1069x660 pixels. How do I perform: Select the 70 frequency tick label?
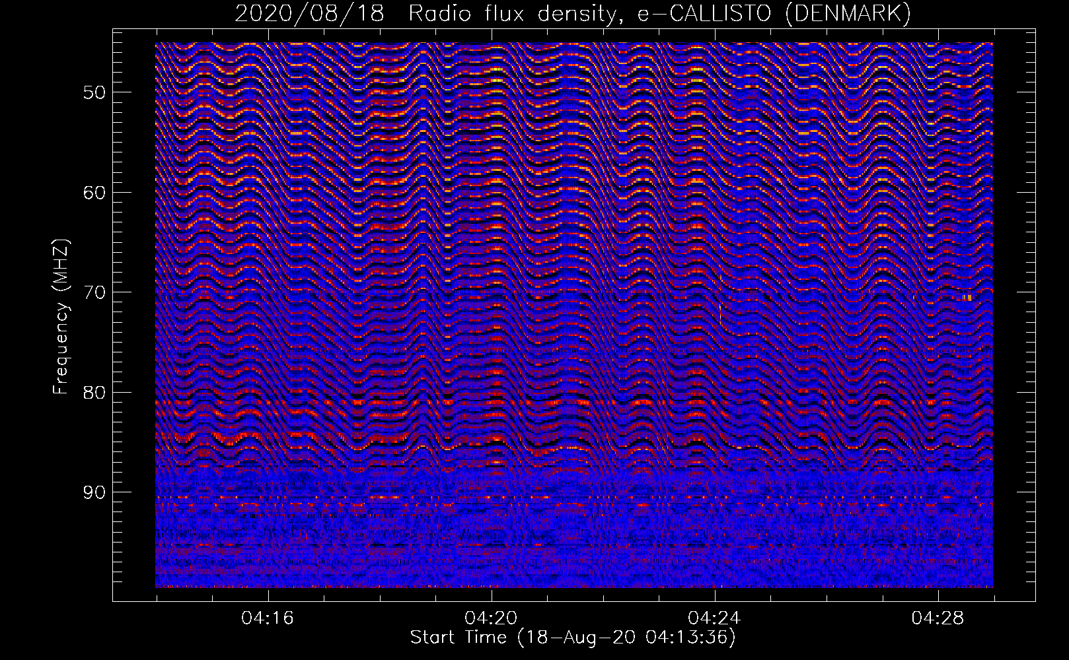(x=94, y=292)
